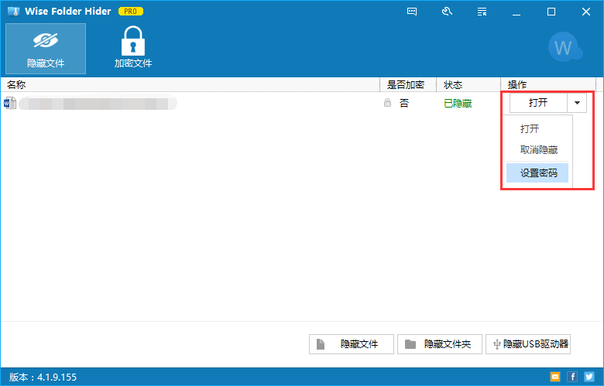The image size is (604, 386).
Task: Open the feedback message icon in title bar
Action: click(412, 12)
